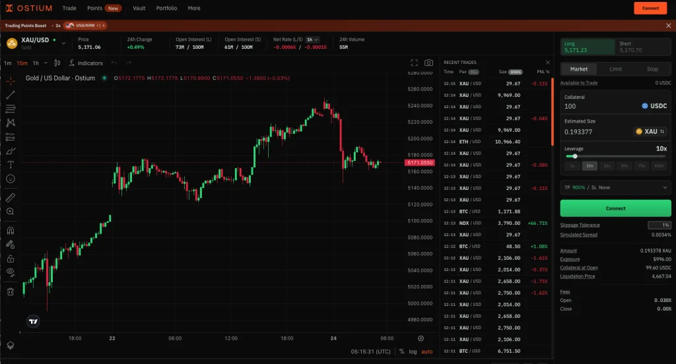The image size is (676, 364).
Task: Select the patterns drawing tool
Action: pyautogui.click(x=11, y=123)
